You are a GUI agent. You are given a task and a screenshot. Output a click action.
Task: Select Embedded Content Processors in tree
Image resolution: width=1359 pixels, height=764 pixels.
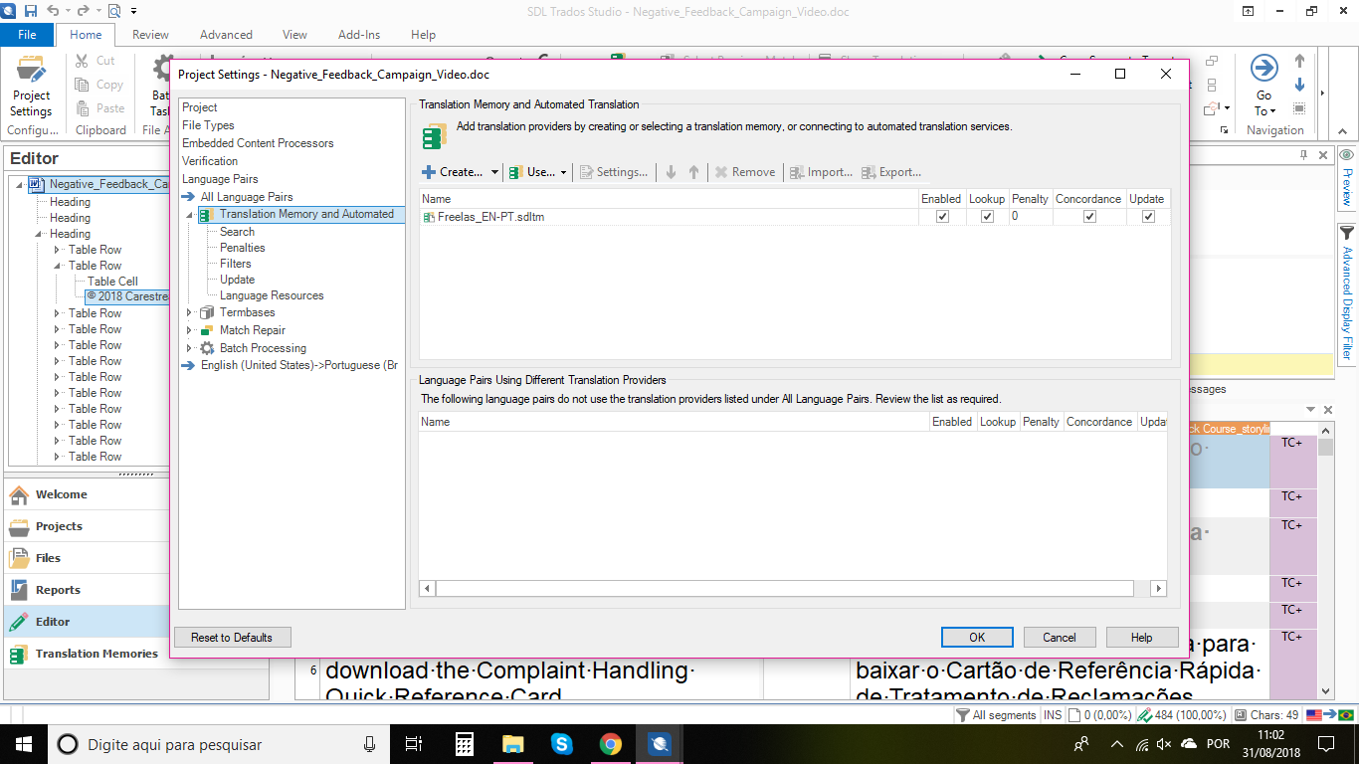pyautogui.click(x=258, y=143)
